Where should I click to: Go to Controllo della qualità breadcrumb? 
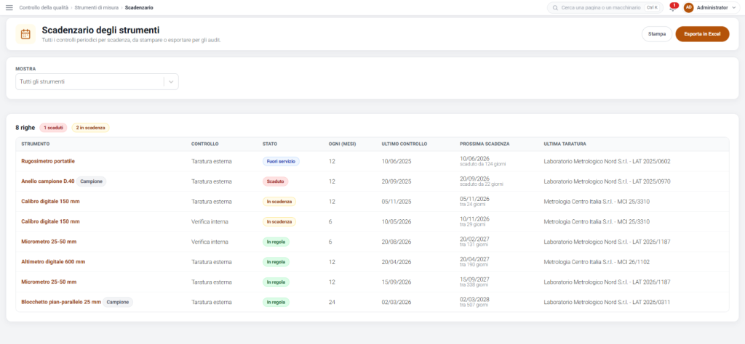pyautogui.click(x=44, y=7)
